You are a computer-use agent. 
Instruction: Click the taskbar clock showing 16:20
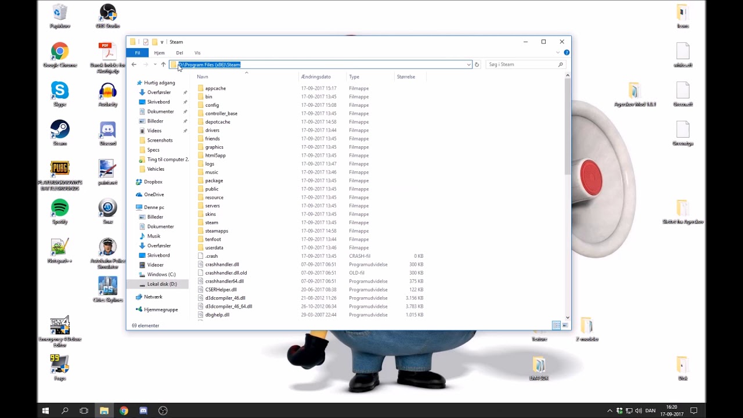click(x=672, y=410)
